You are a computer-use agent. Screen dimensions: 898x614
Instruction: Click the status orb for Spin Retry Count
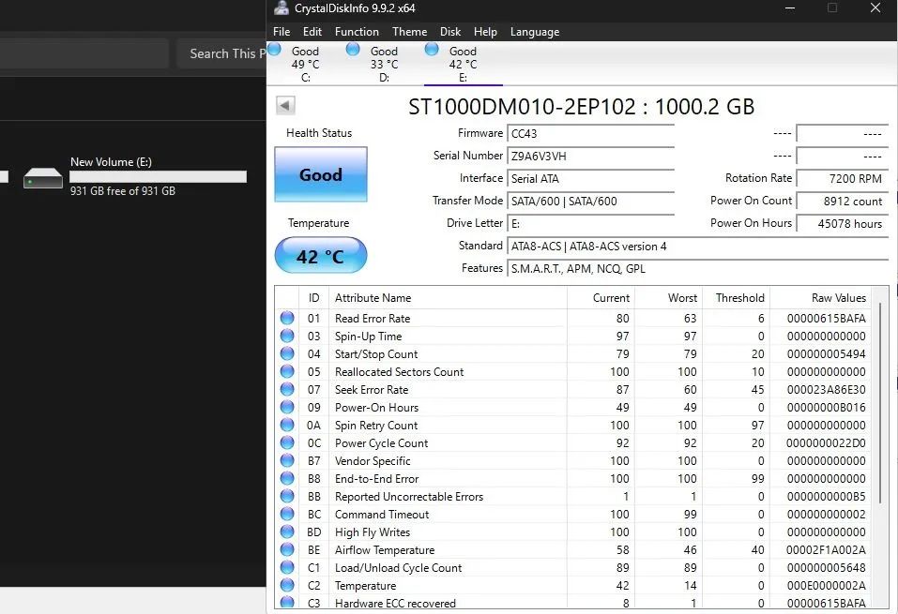tap(287, 425)
